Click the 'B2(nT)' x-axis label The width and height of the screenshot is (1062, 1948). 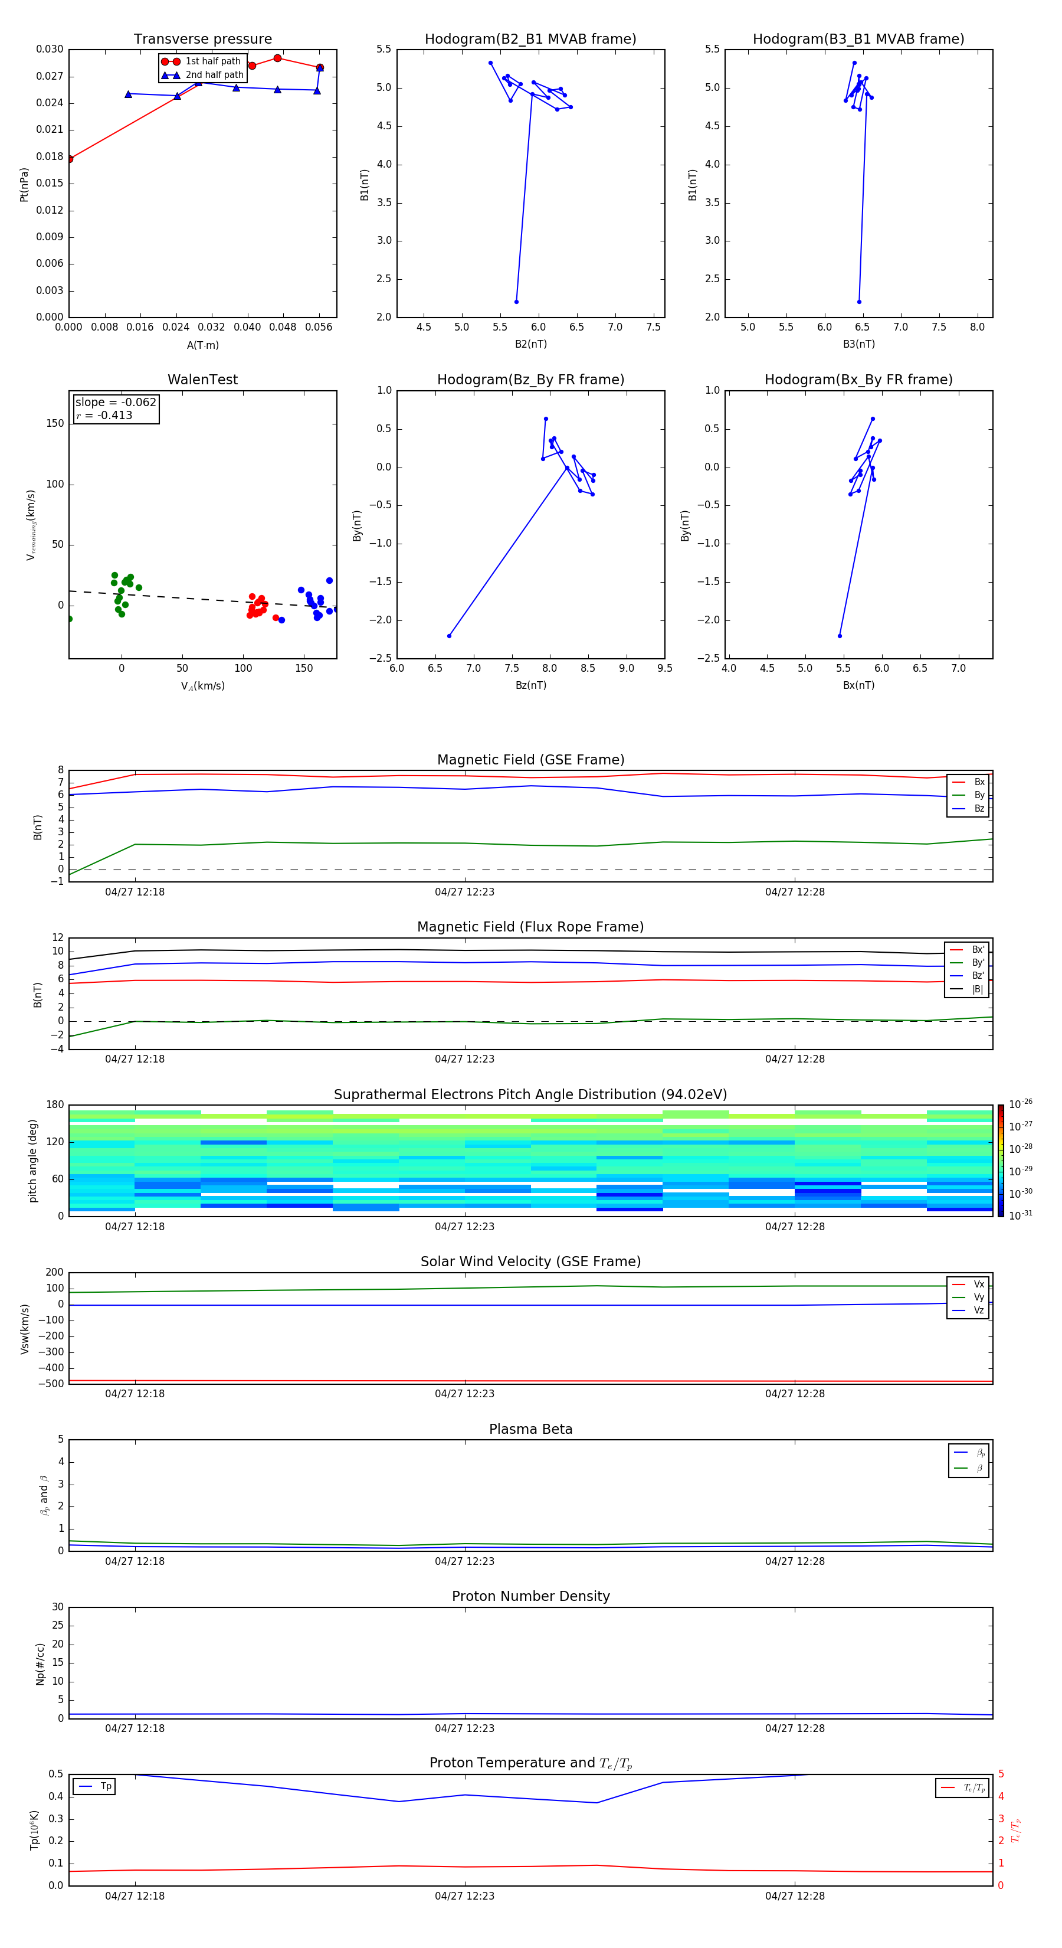[x=530, y=344]
